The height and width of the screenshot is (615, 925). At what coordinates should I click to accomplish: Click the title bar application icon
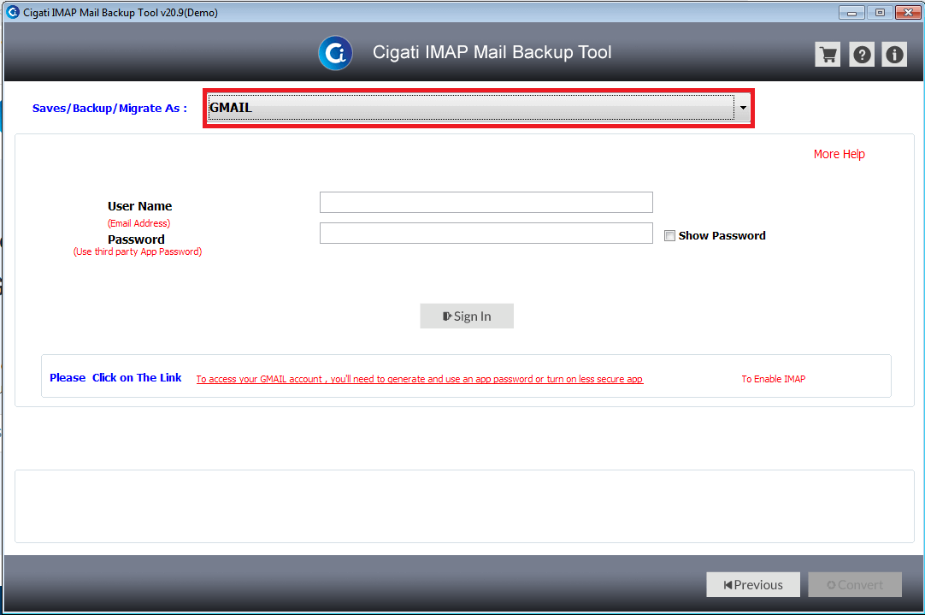[x=12, y=12]
